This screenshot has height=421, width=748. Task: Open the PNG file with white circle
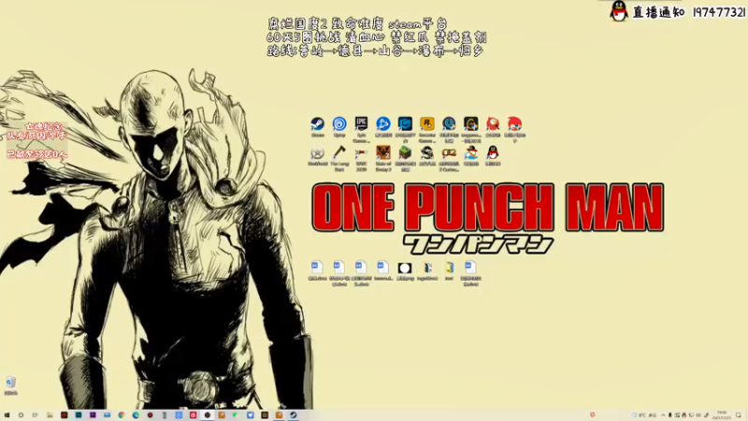[405, 270]
